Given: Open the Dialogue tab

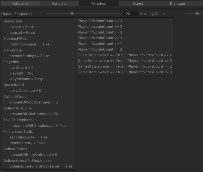Looking at the screenshot, I should click(x=177, y=4).
